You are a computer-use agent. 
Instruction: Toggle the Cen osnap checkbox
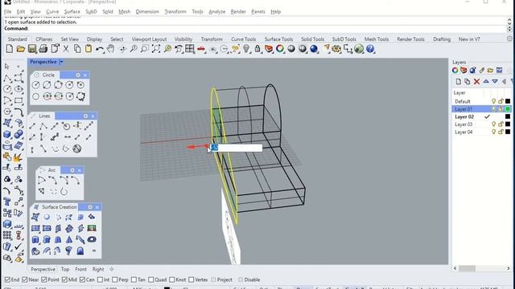click(82, 280)
